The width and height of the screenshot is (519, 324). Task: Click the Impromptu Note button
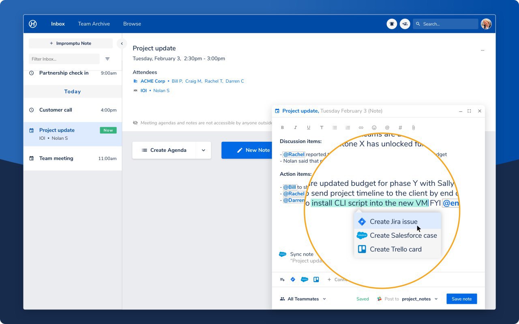click(71, 43)
